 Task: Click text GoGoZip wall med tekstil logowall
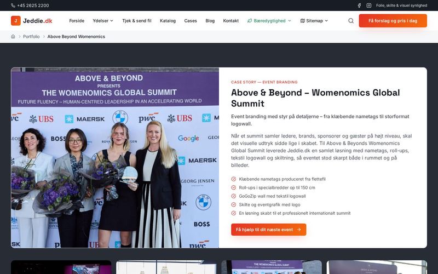(272, 196)
